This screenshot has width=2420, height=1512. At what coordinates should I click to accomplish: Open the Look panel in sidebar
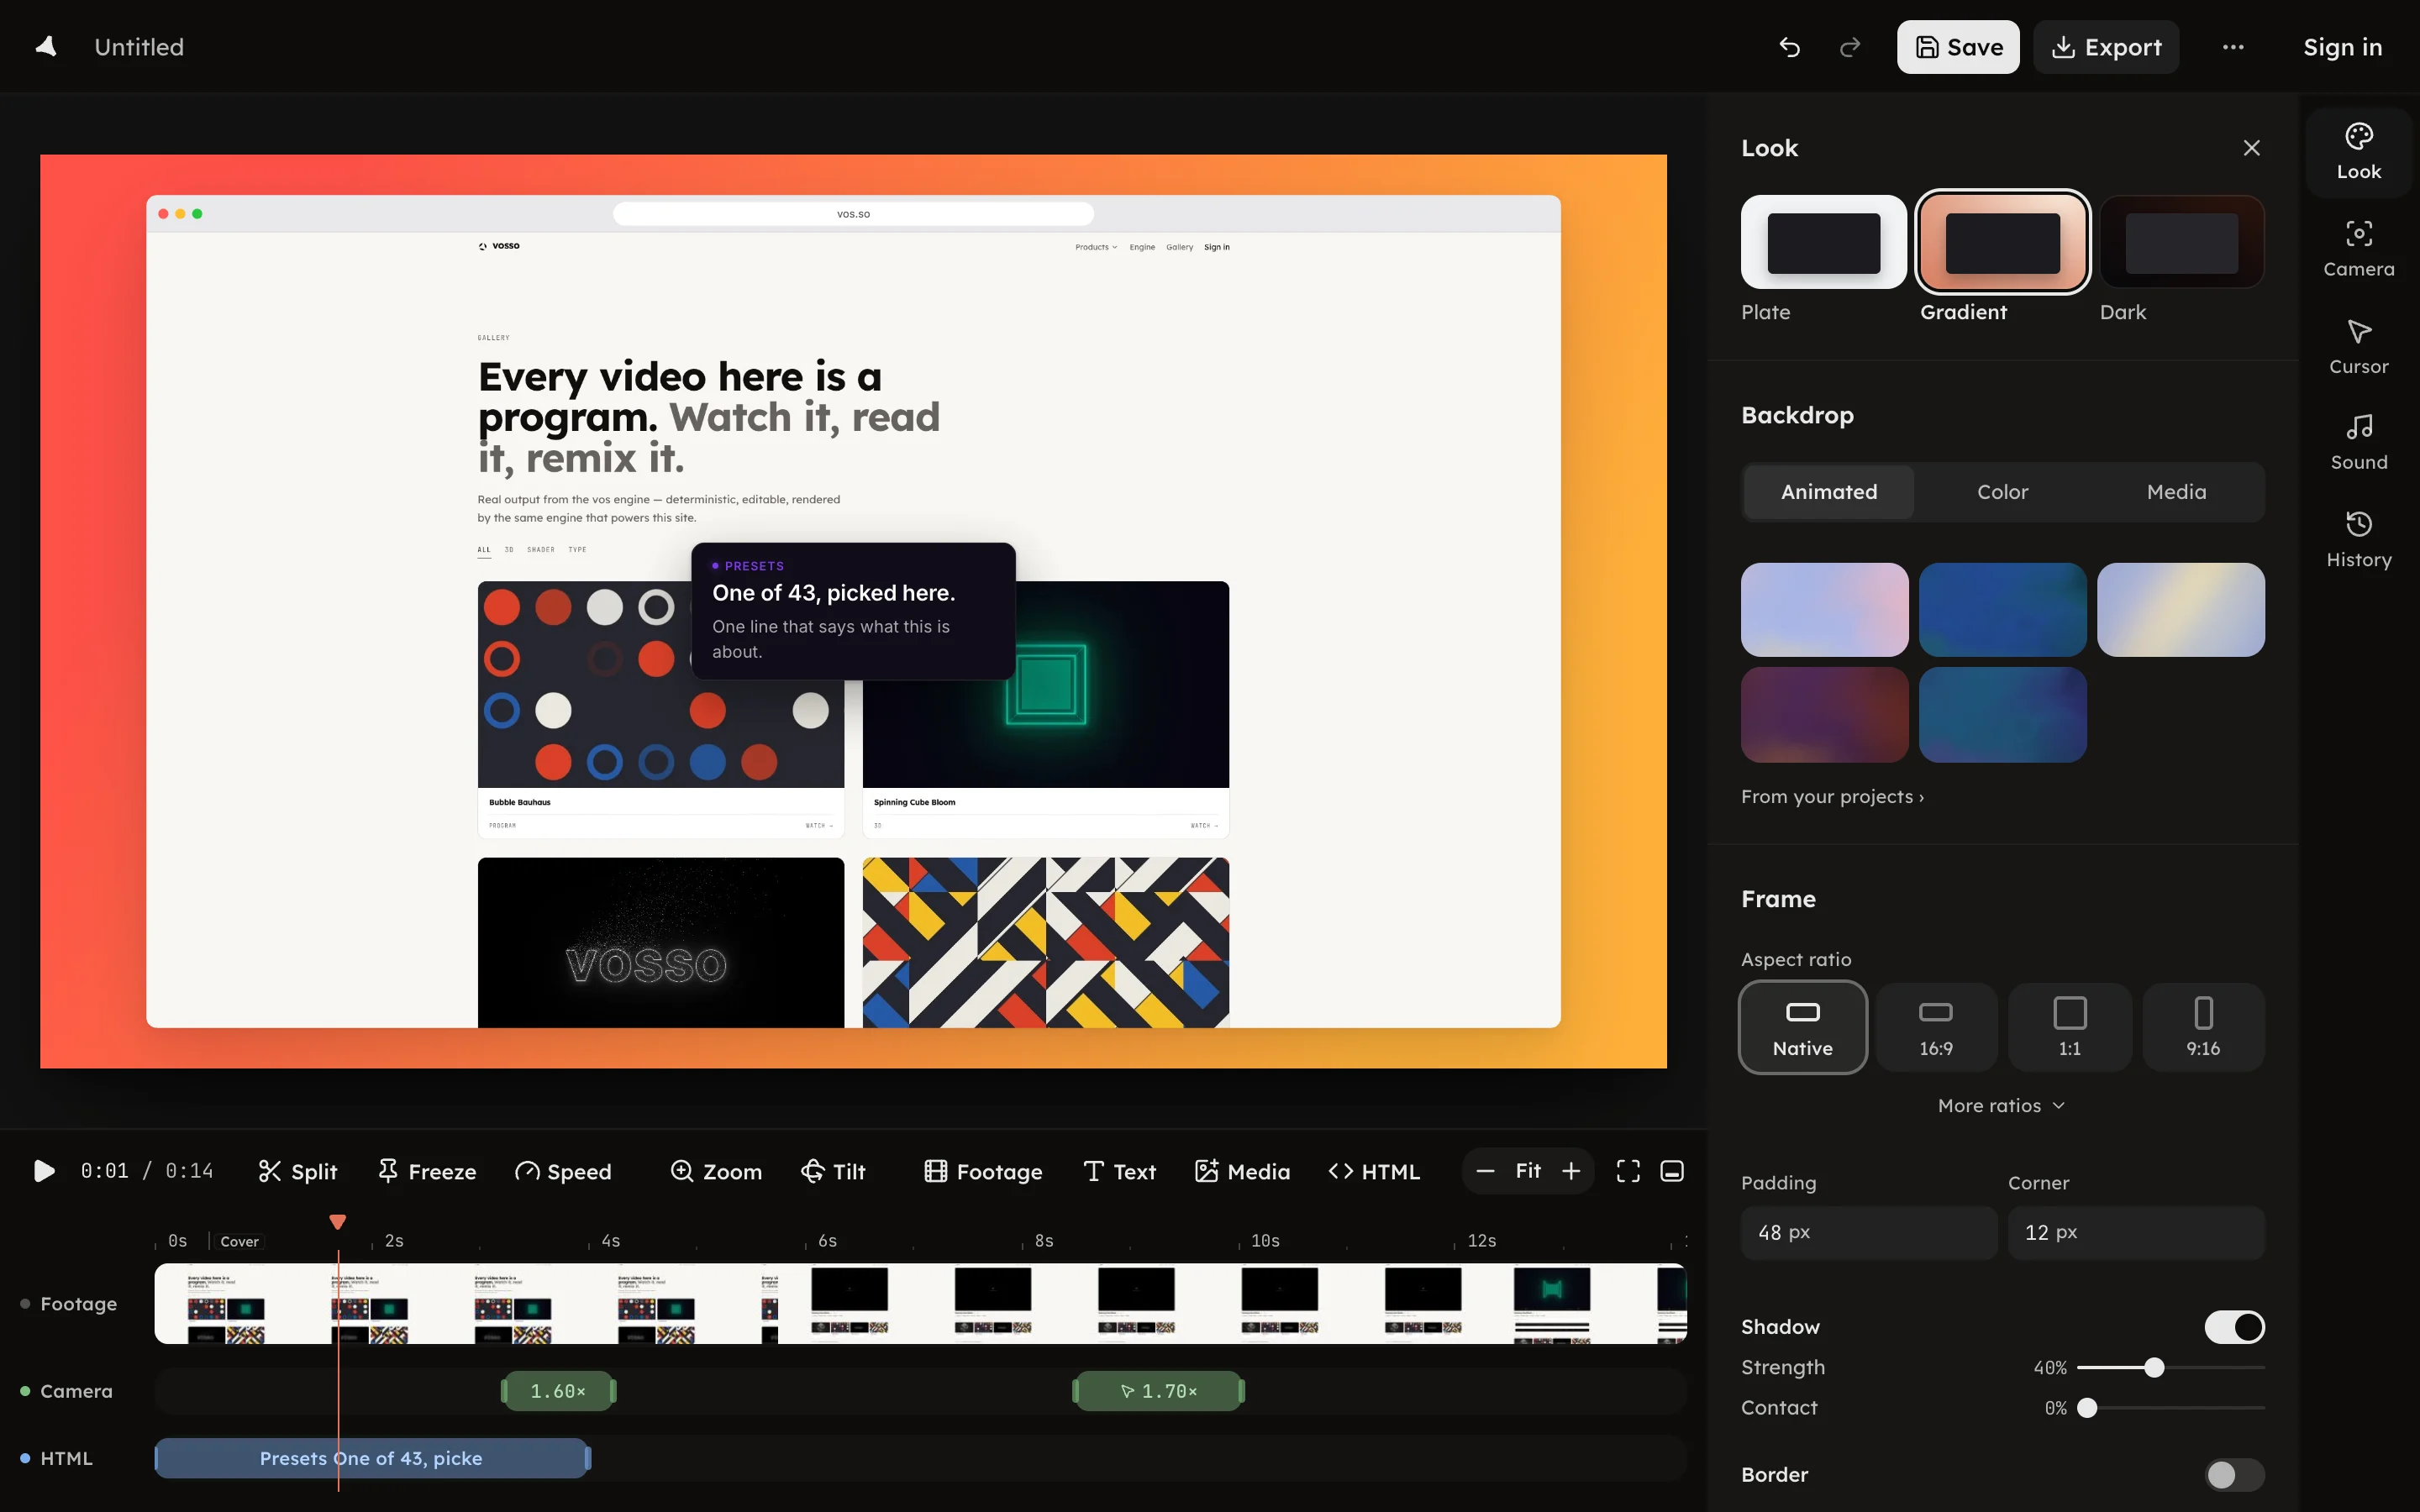(2358, 152)
